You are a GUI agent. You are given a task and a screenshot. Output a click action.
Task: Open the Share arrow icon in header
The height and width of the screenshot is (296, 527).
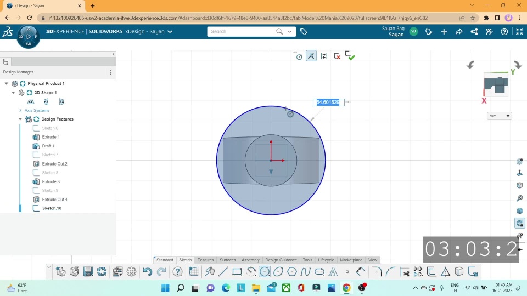(459, 32)
